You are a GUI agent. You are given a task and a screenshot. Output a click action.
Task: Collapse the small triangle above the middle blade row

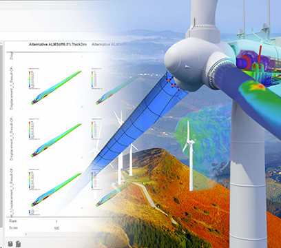82,107
